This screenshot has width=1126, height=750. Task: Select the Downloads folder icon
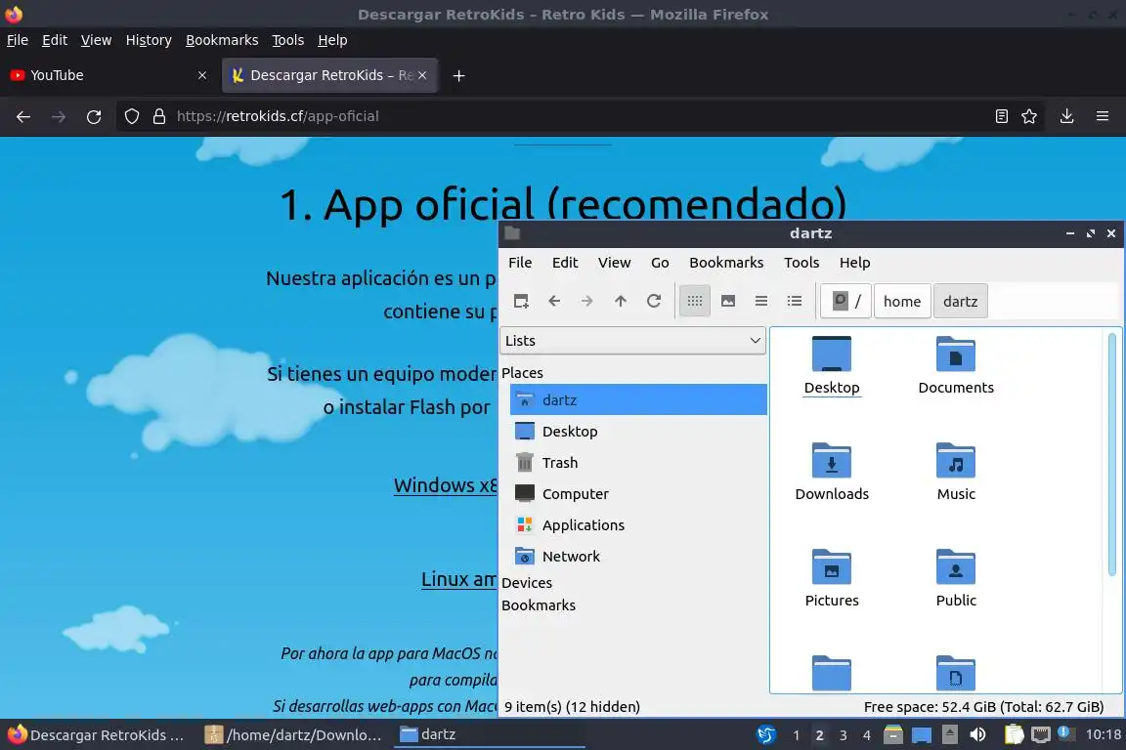pyautogui.click(x=832, y=472)
